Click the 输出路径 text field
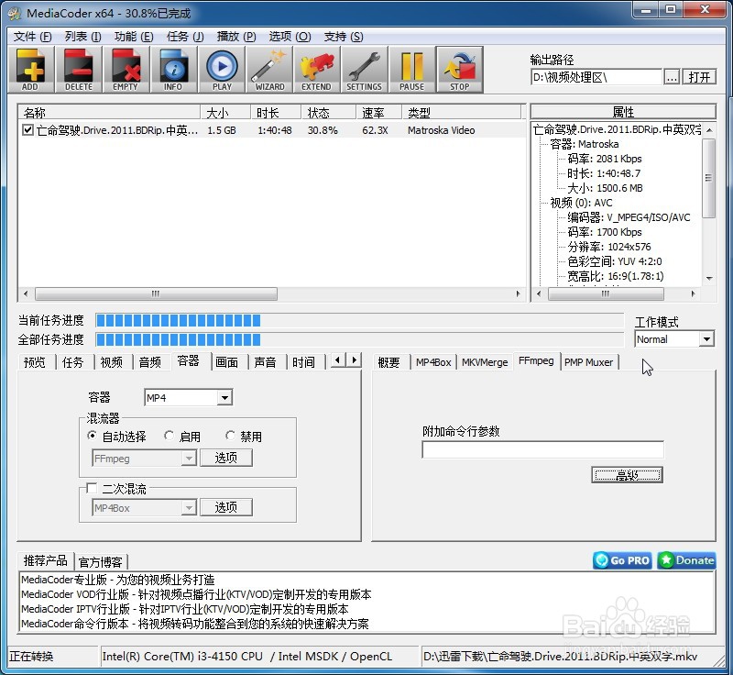This screenshot has width=733, height=675. pos(596,77)
